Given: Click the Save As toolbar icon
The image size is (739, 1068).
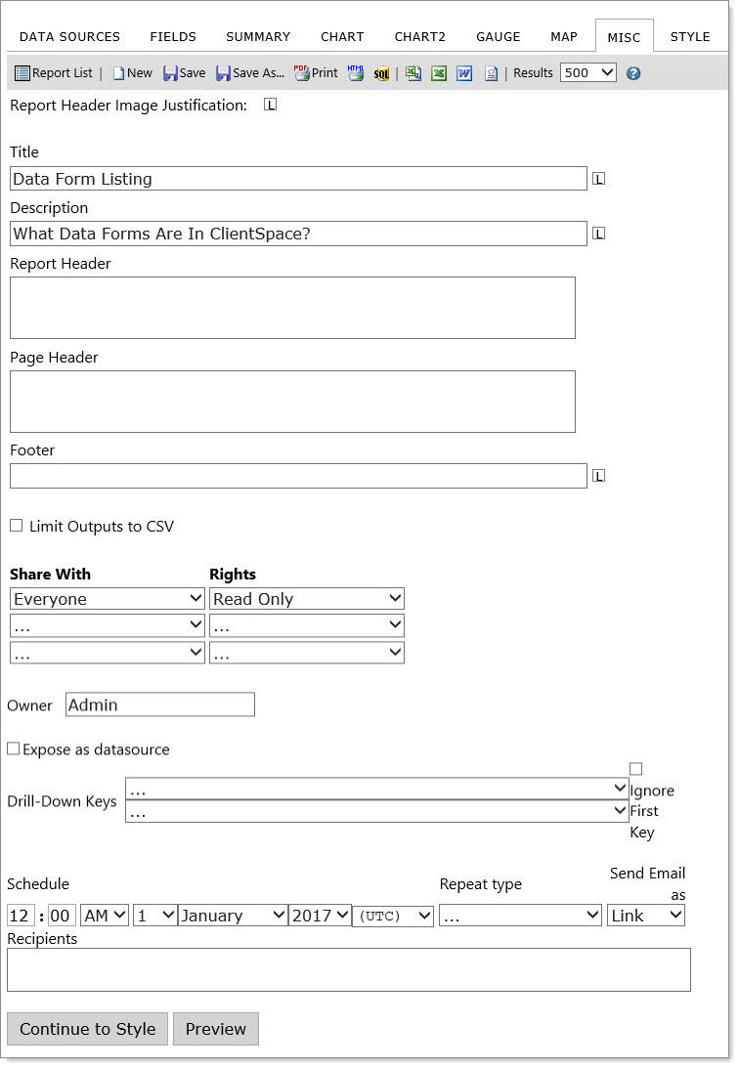Looking at the screenshot, I should [x=224, y=73].
